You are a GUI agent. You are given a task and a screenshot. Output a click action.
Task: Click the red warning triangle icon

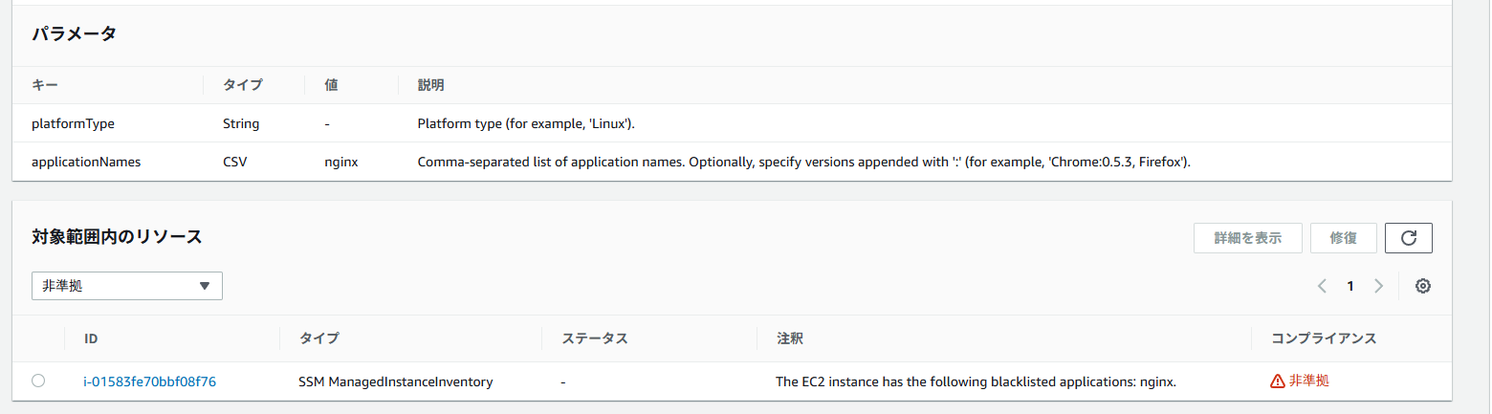coord(1277,381)
